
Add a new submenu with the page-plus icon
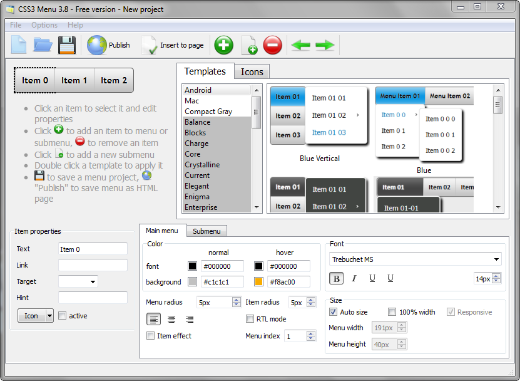[248, 45]
